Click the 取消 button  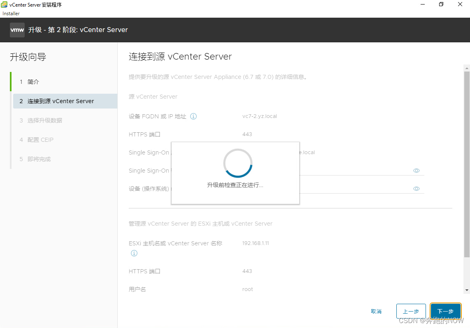pyautogui.click(x=376, y=311)
